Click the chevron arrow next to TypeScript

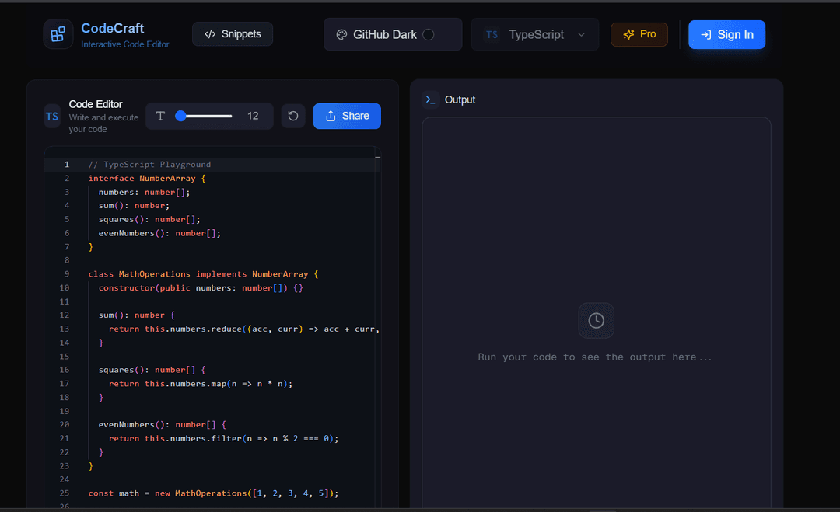(x=581, y=35)
